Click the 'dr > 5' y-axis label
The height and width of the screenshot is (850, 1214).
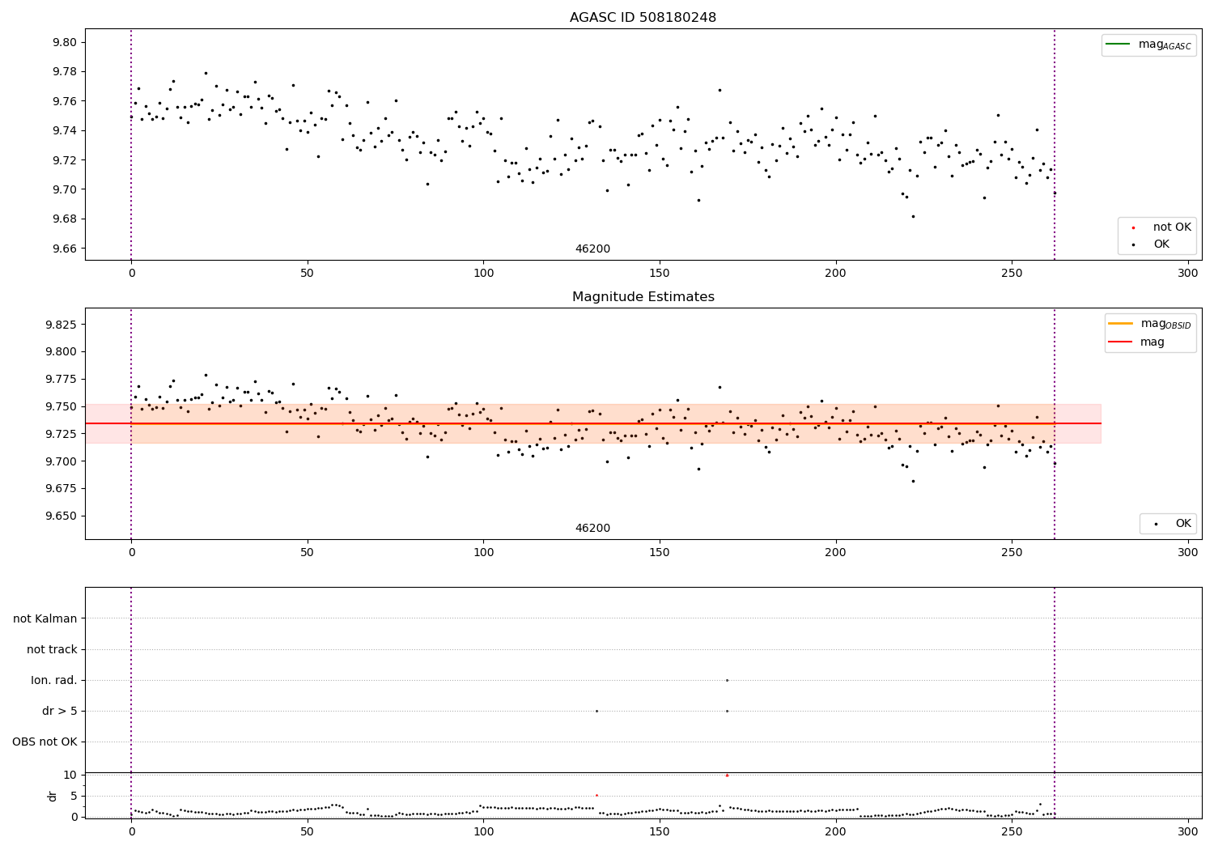pyautogui.click(x=60, y=711)
